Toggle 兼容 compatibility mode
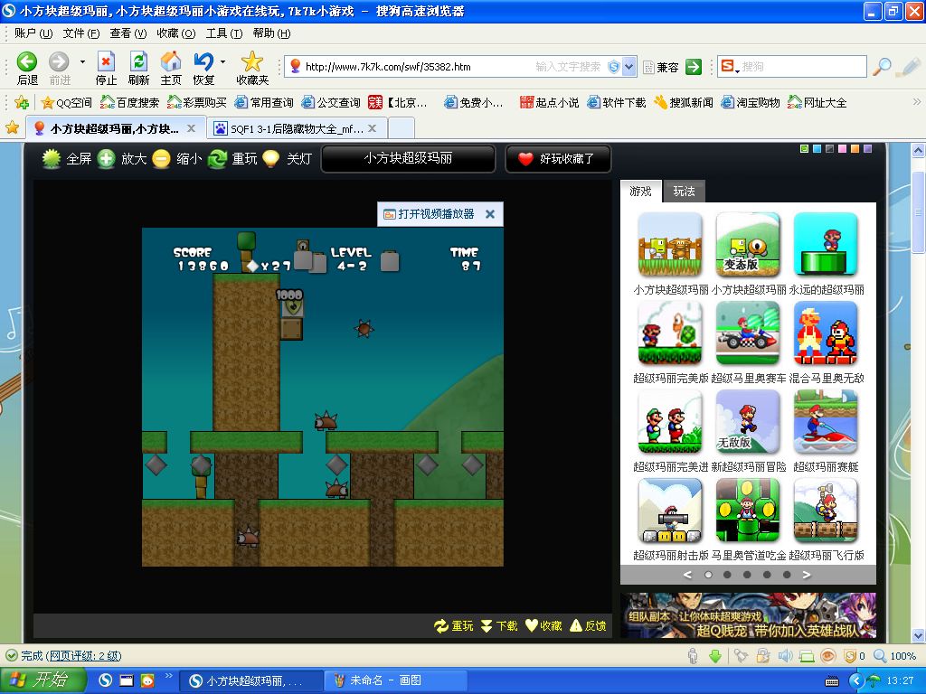Viewport: 926px width, 694px height. [661, 67]
